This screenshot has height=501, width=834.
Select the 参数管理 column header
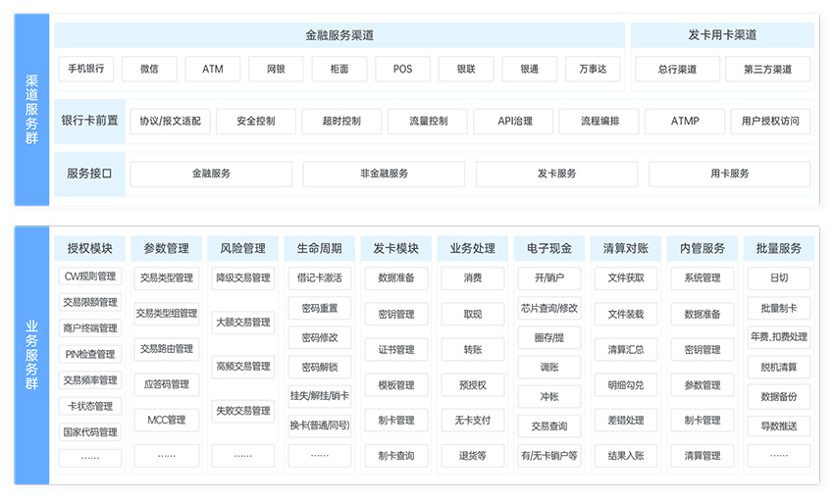pos(167,248)
